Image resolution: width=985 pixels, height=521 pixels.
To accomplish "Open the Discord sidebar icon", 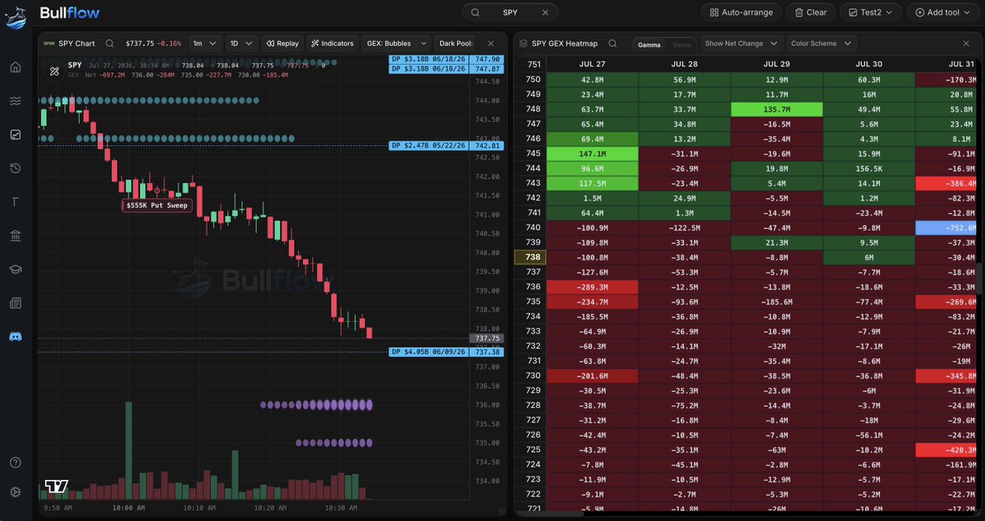I will (16, 336).
